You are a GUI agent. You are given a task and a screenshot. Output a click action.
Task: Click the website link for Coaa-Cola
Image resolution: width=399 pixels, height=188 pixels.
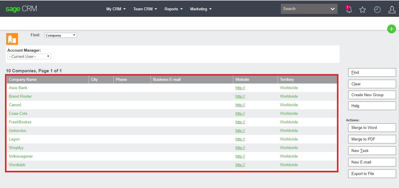tap(240, 113)
